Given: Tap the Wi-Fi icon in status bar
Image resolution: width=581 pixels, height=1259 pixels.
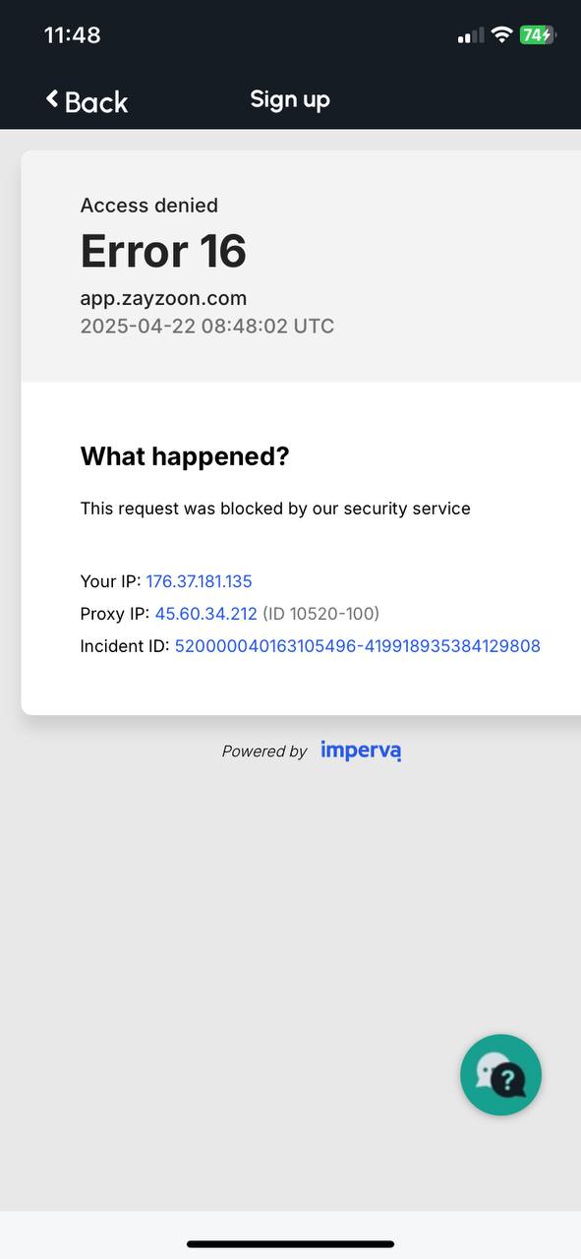Looking at the screenshot, I should point(501,35).
